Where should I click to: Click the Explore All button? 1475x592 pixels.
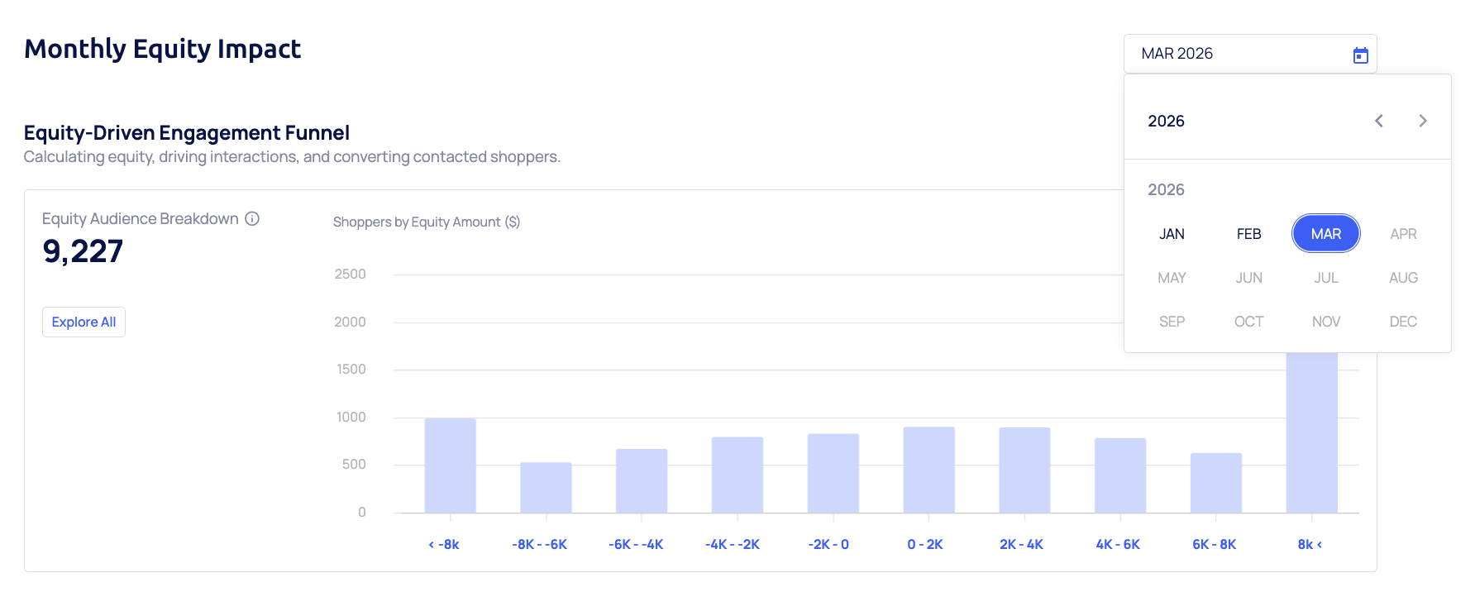84,322
